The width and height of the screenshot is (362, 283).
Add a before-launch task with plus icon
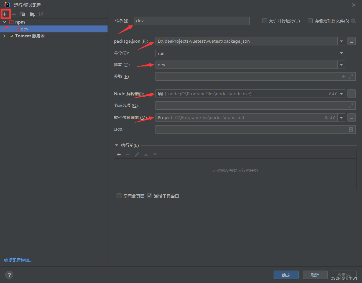(119, 155)
